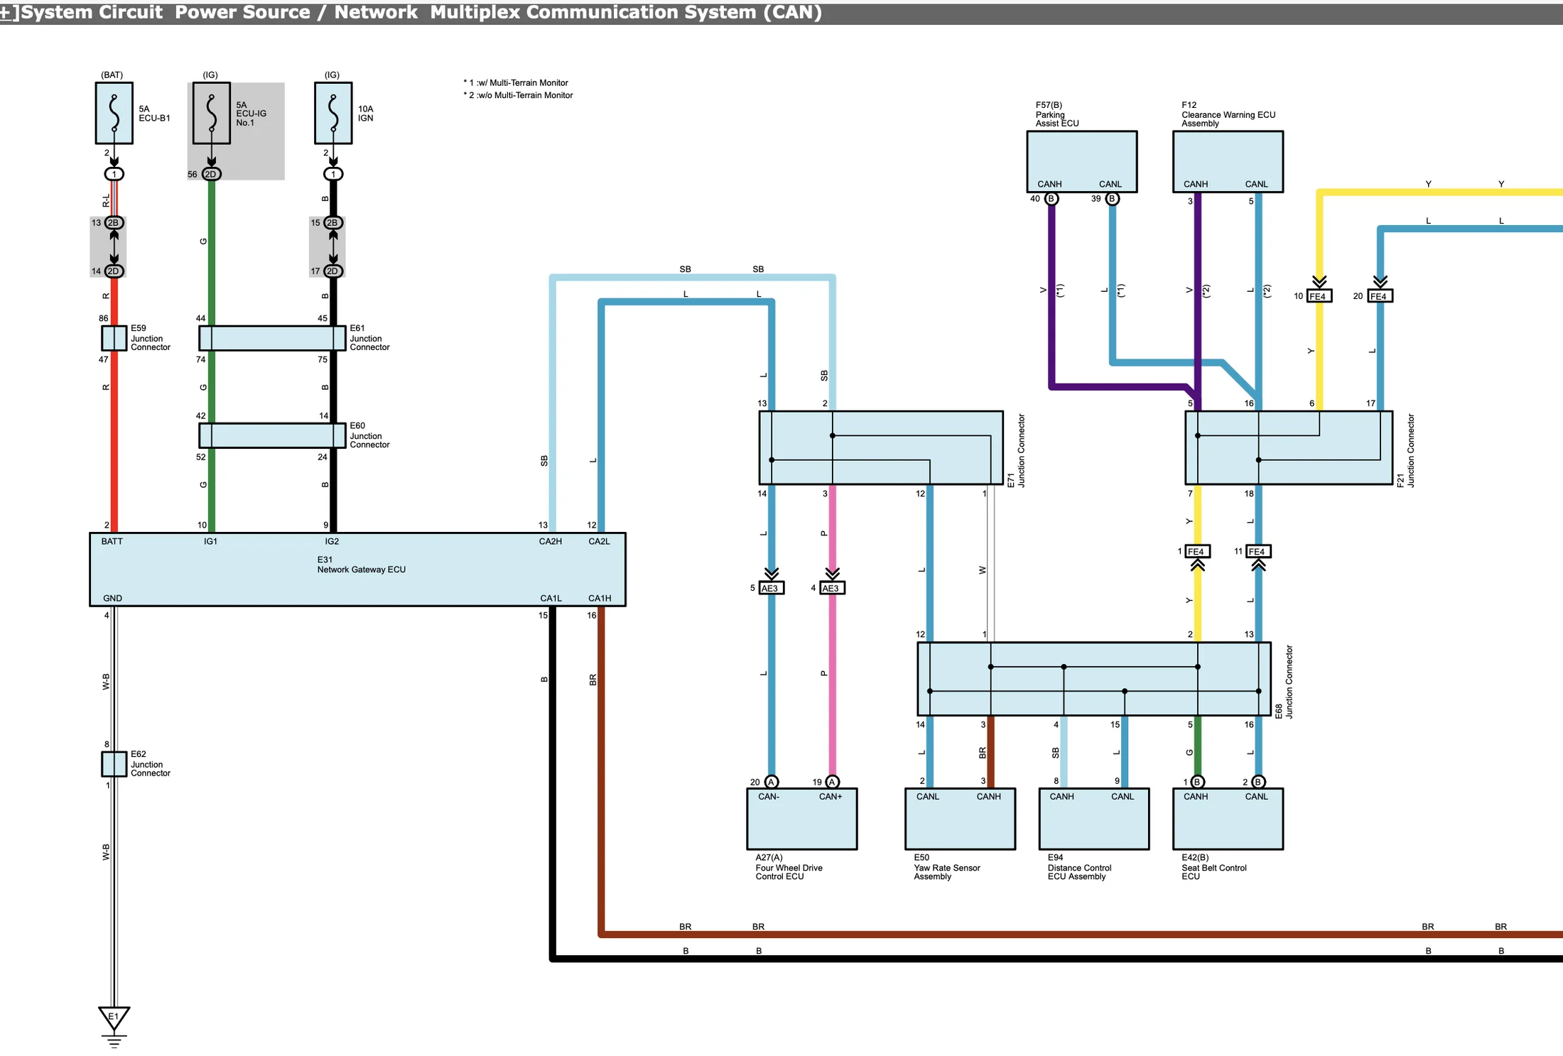Click the 2D connector oval at pin 17
Image resolution: width=1563 pixels, height=1056 pixels.
tap(333, 271)
